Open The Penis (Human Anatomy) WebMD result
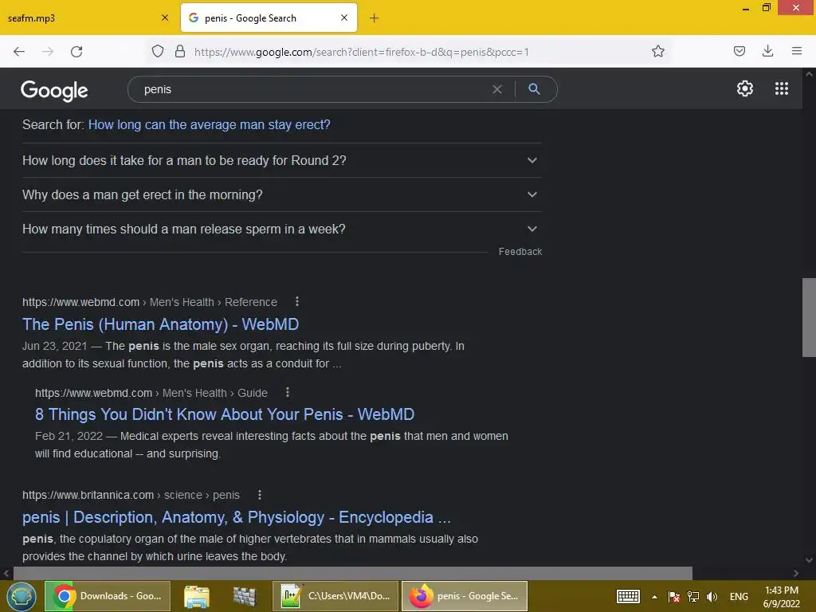The width and height of the screenshot is (816, 612). pos(160,324)
